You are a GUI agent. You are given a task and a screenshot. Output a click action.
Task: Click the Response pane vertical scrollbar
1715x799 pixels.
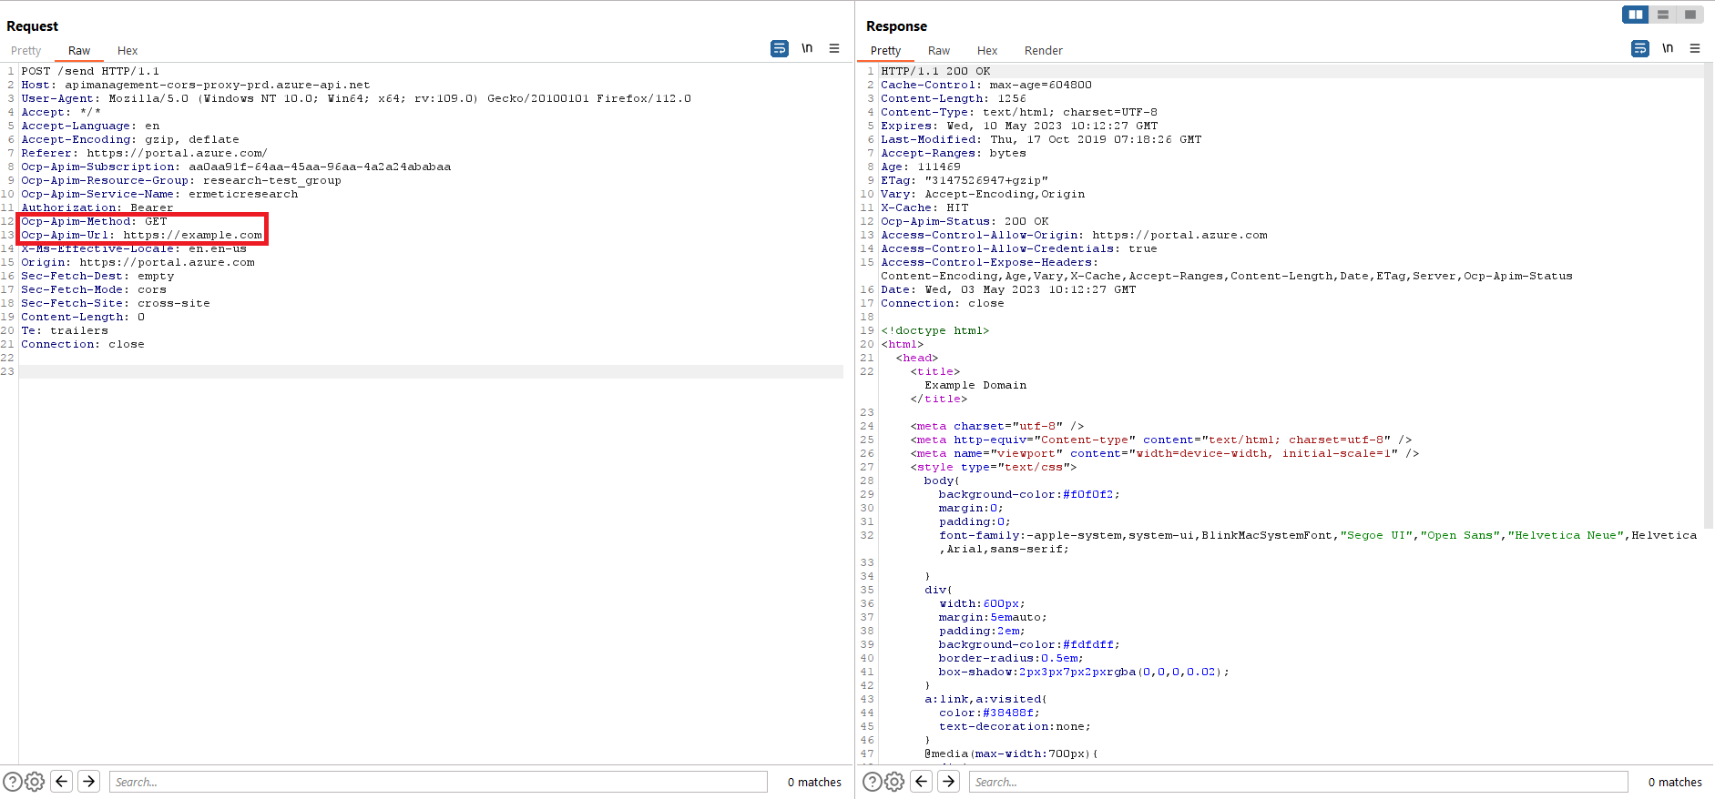coord(1709,297)
